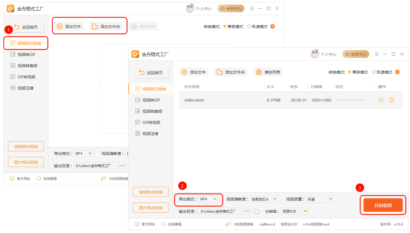Image resolution: width=410 pixels, height=233 pixels.
Task: Click the VIP badge beside 极速模式 in back window
Action: click(x=273, y=26)
